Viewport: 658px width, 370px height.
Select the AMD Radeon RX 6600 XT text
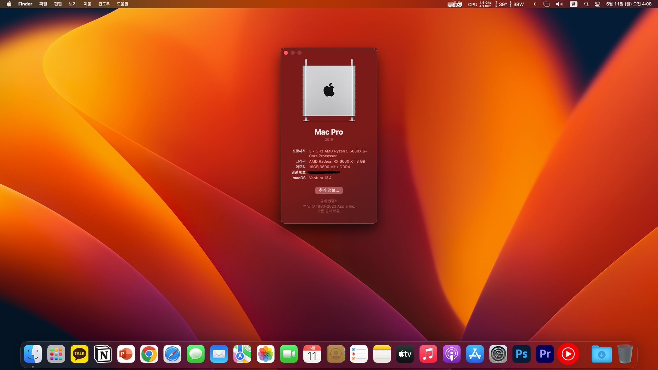tap(337, 161)
